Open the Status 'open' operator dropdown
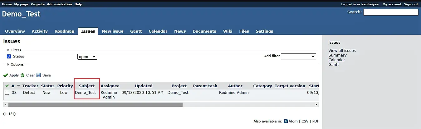The width and height of the screenshot is (421, 129). (87, 57)
